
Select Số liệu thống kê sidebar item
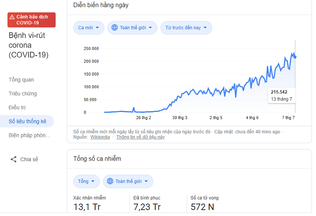coord(27,121)
